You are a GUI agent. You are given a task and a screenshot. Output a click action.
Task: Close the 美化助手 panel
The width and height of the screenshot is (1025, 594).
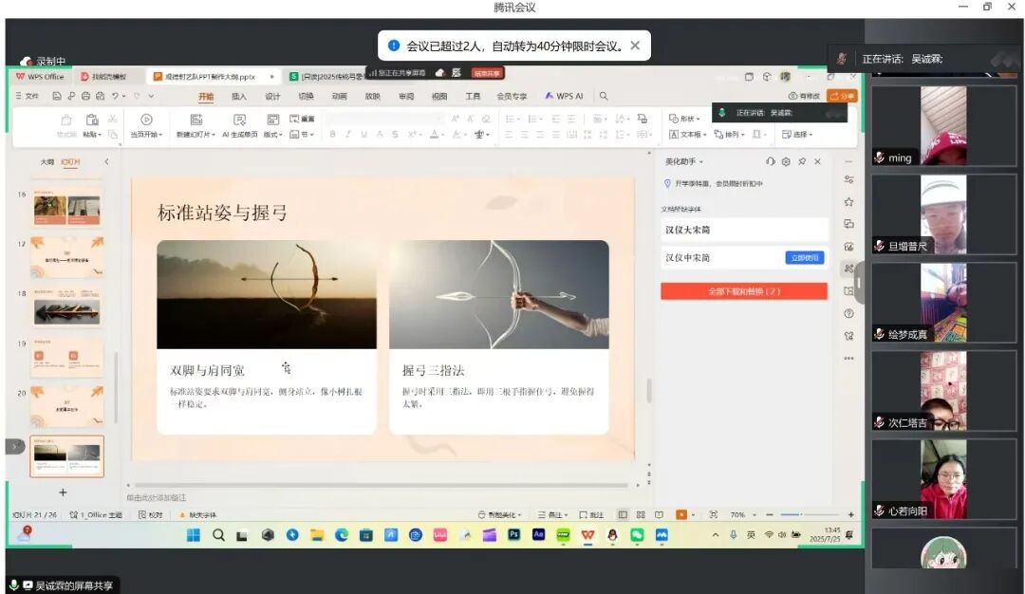point(818,161)
